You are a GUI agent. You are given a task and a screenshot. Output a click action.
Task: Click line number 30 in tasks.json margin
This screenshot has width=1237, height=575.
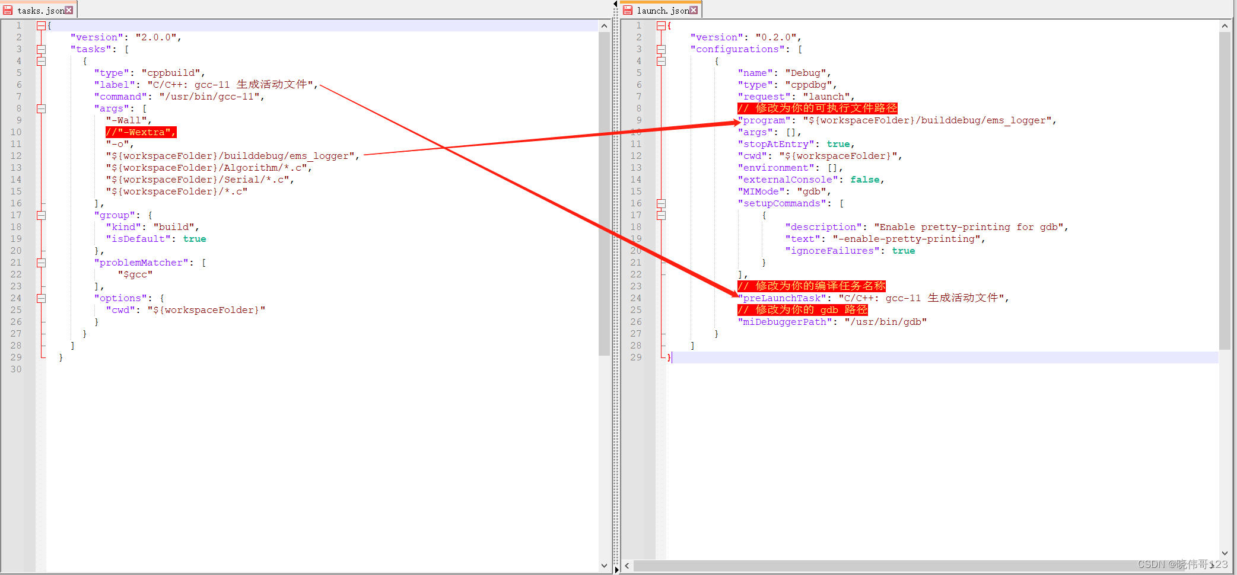click(x=16, y=369)
